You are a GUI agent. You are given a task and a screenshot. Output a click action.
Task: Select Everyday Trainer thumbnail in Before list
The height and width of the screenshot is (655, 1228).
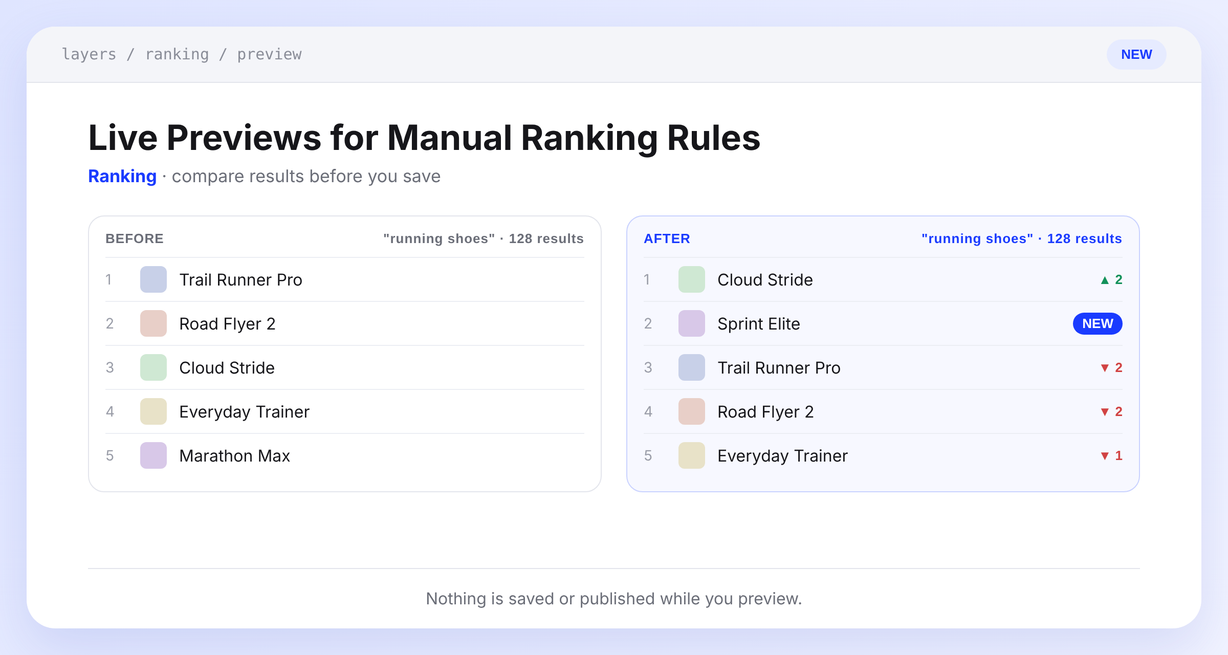coord(153,411)
